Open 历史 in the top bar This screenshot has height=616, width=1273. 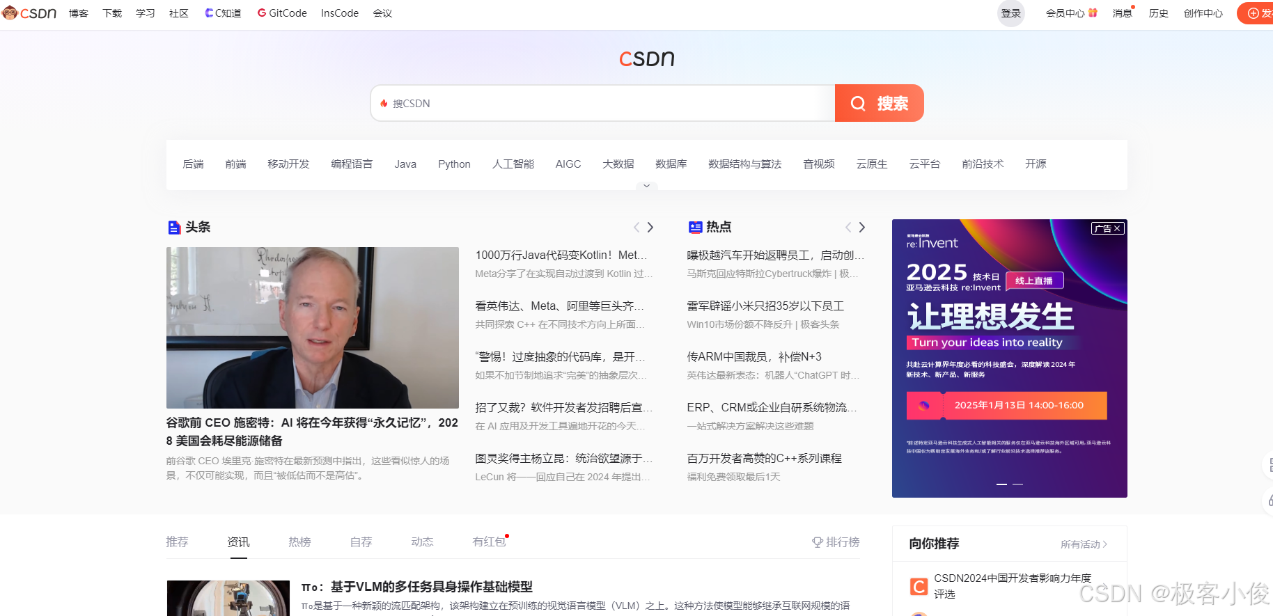click(1159, 13)
